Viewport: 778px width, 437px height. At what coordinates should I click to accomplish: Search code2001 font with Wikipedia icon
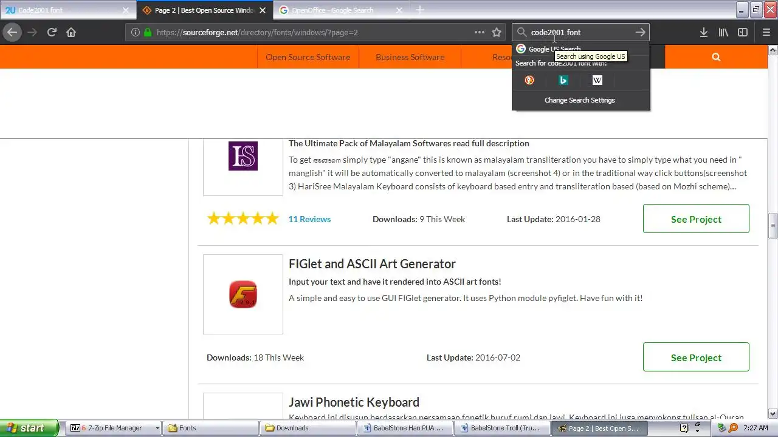pos(597,80)
